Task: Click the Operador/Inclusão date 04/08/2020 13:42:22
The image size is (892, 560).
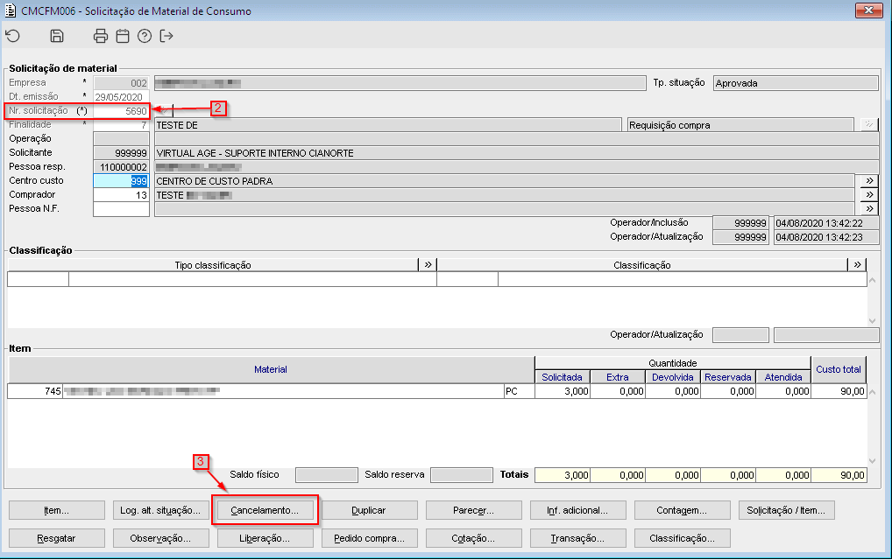Action: (826, 222)
